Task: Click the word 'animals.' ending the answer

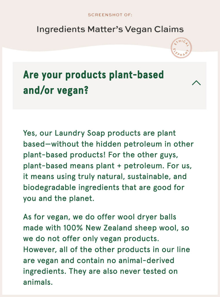Action: click(38, 282)
